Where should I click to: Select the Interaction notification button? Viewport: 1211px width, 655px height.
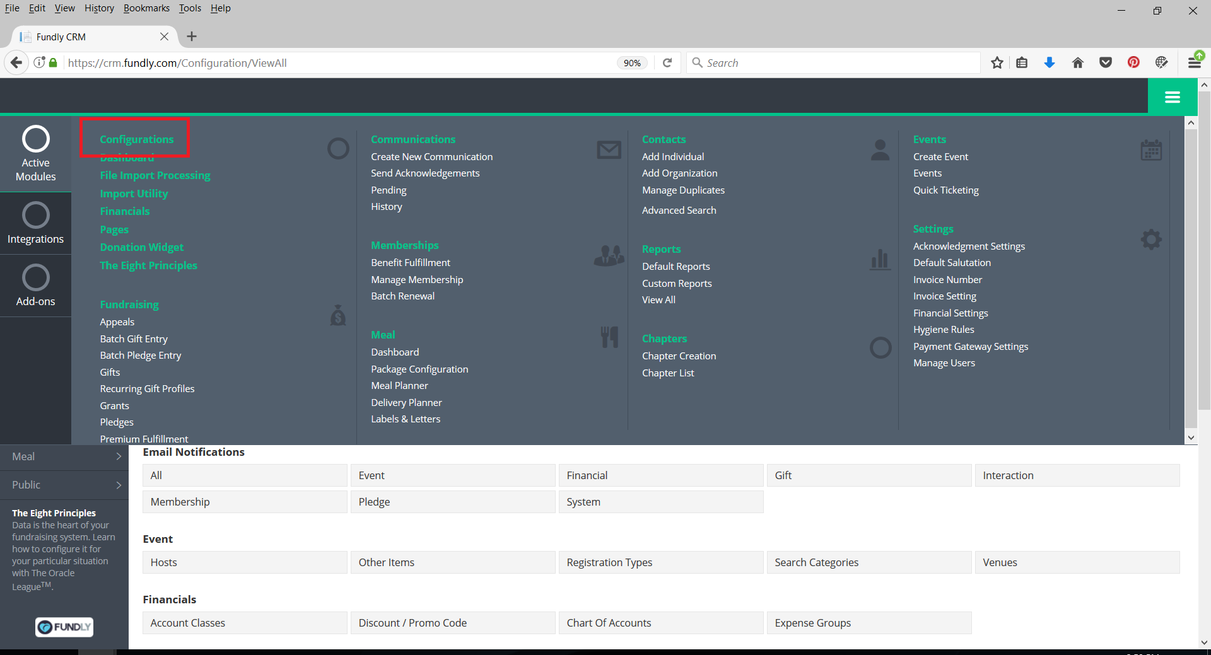[x=1077, y=475]
